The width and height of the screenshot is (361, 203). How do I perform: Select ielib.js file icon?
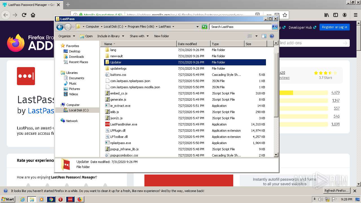point(107,112)
